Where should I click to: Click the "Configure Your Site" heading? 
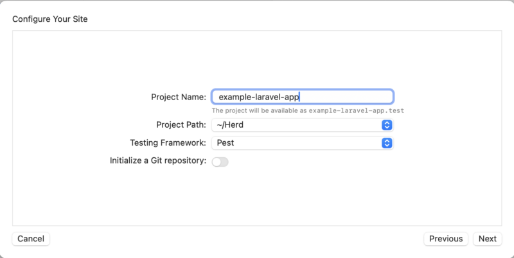[x=50, y=19]
